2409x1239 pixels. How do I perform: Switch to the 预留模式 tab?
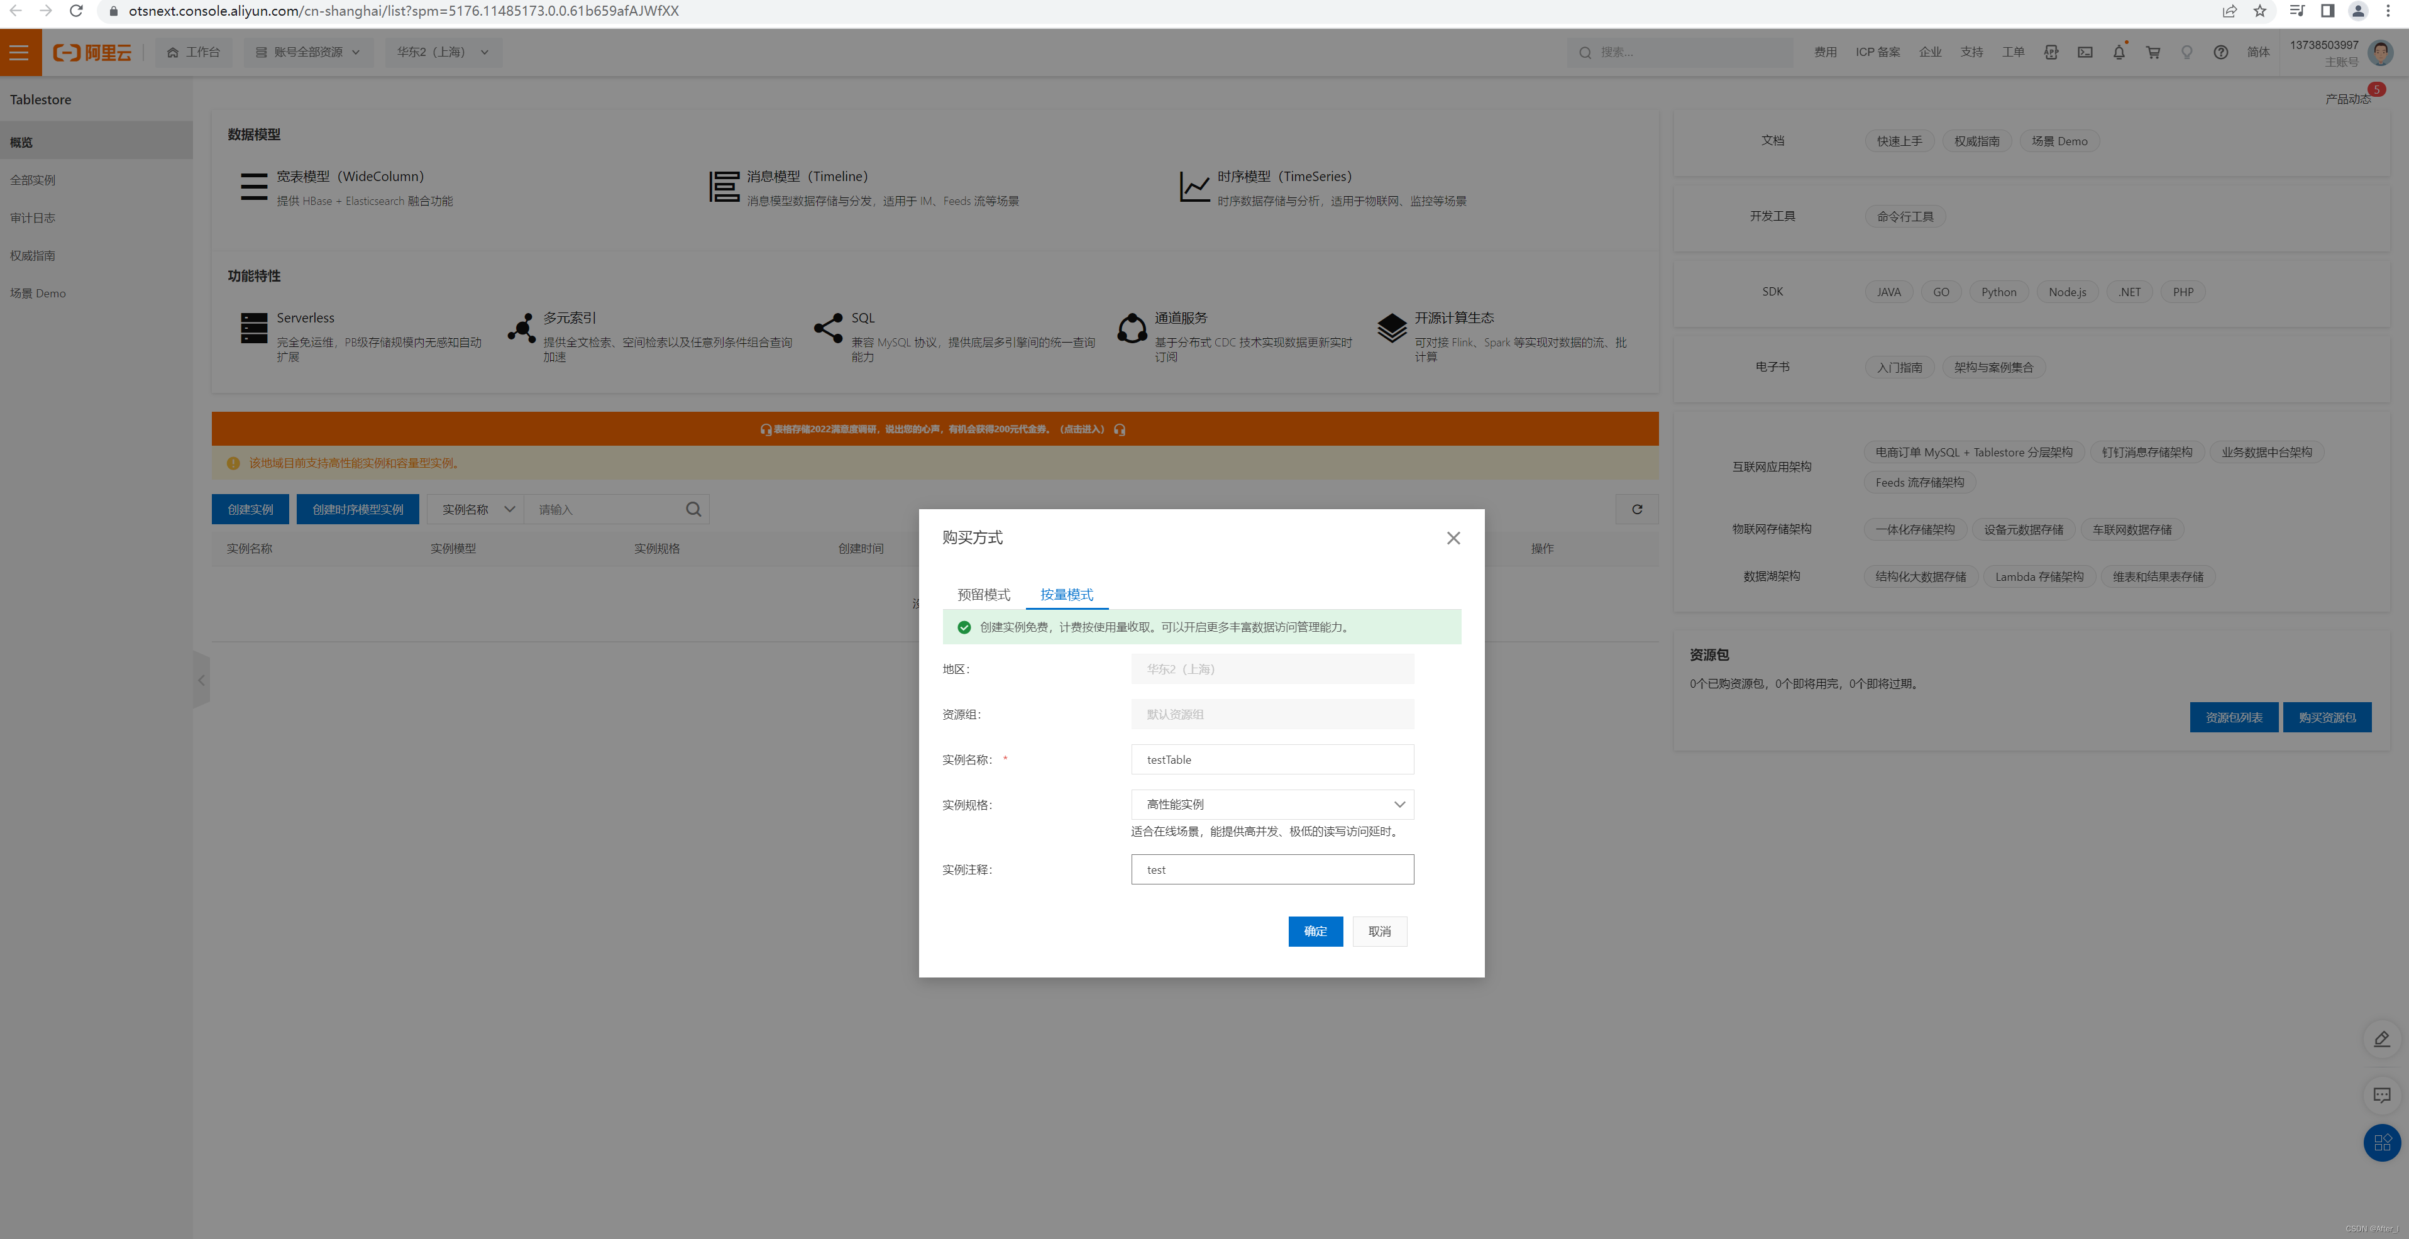tap(983, 595)
